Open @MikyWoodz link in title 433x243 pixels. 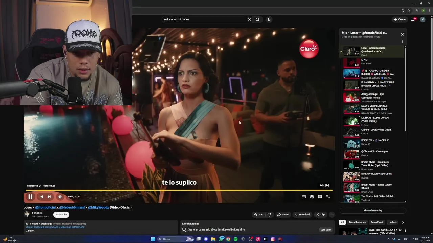98,207
